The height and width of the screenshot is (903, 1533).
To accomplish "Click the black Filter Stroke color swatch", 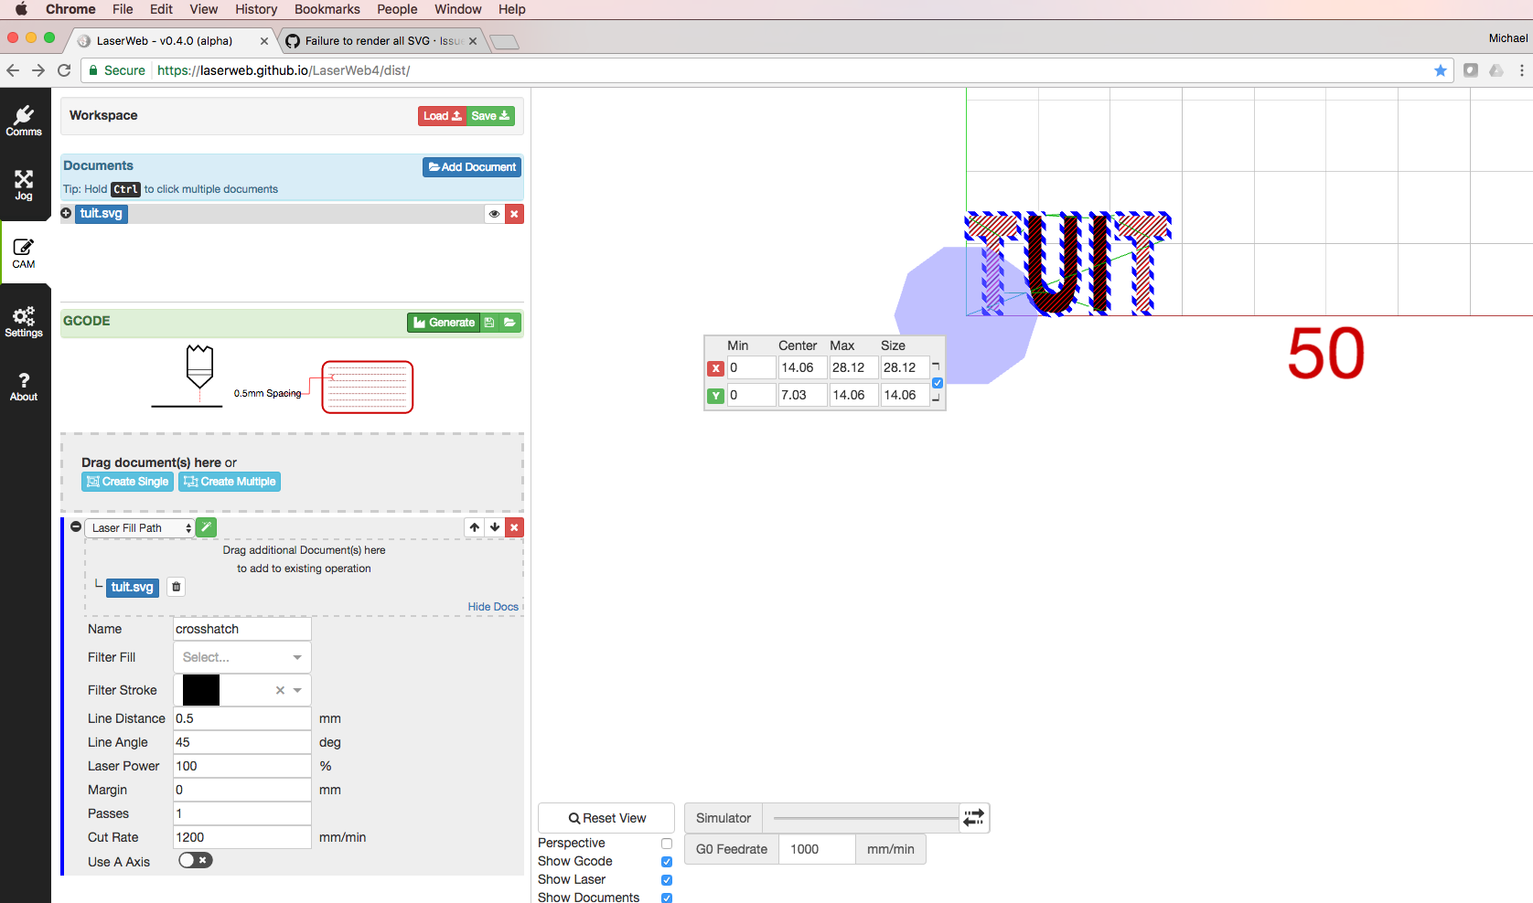I will click(201, 690).
